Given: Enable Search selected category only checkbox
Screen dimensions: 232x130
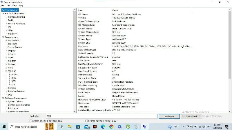Looking at the screenshot, I should click(31, 121).
